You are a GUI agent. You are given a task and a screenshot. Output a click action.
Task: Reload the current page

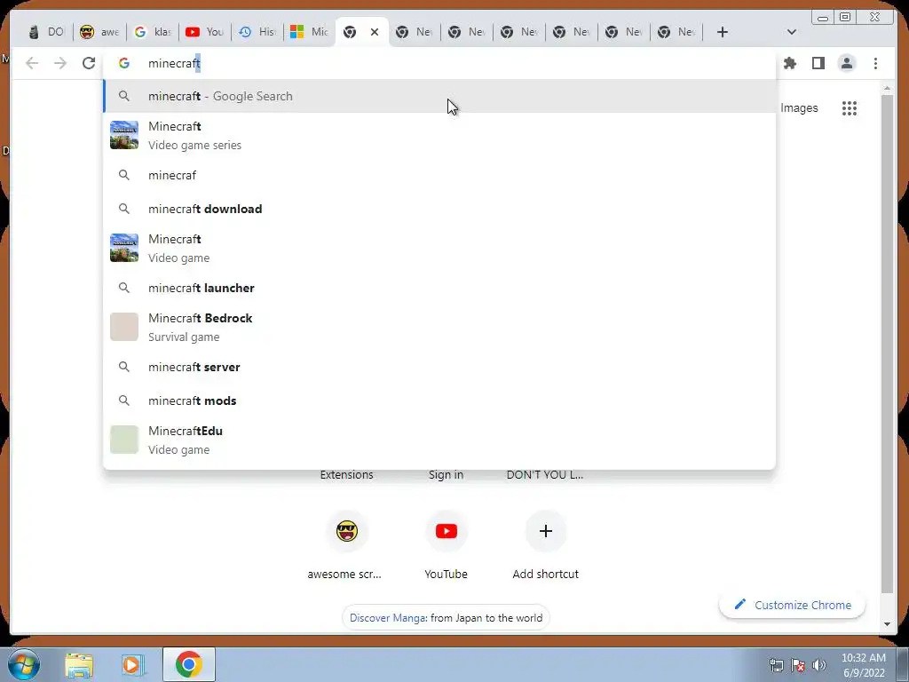(x=89, y=63)
